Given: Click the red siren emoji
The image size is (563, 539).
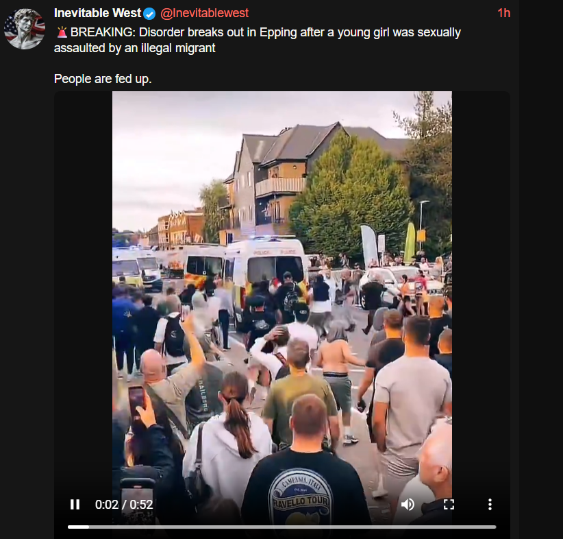Looking at the screenshot, I should (62, 32).
